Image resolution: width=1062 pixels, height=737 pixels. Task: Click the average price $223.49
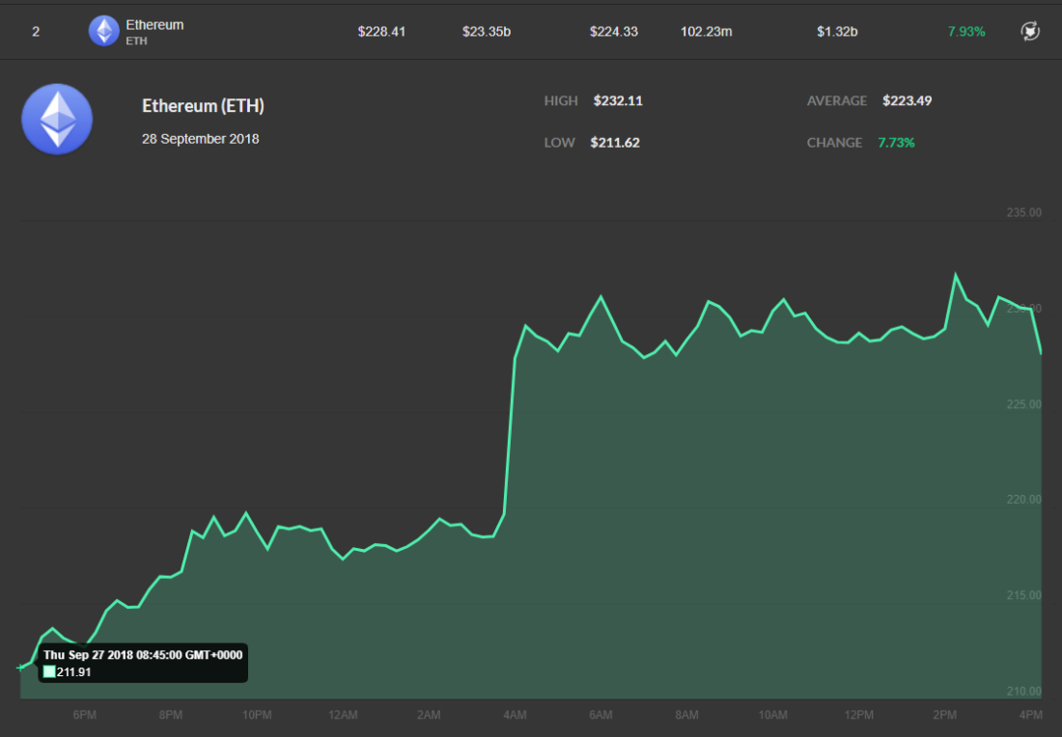[x=907, y=101]
